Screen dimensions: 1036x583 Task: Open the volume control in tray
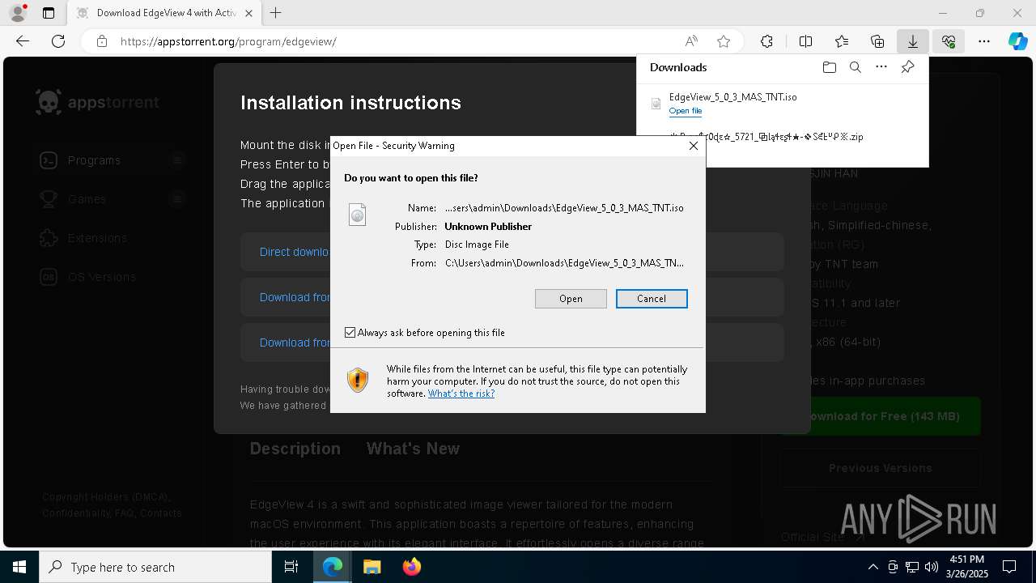tap(931, 567)
